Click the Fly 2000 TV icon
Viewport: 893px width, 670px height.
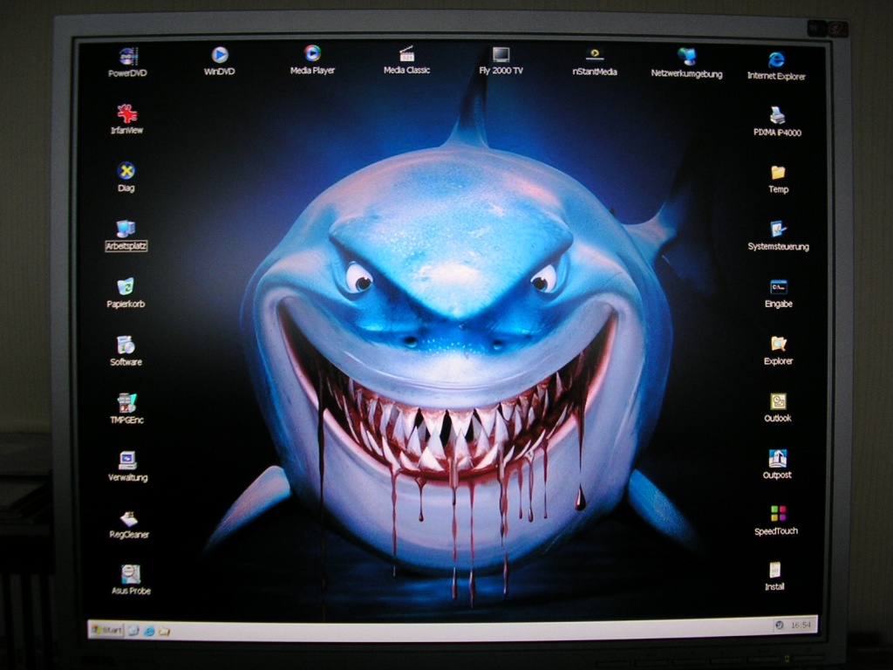pos(501,56)
